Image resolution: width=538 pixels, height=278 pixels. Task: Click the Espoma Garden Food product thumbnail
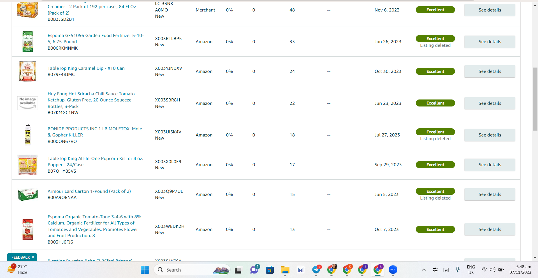click(x=27, y=42)
